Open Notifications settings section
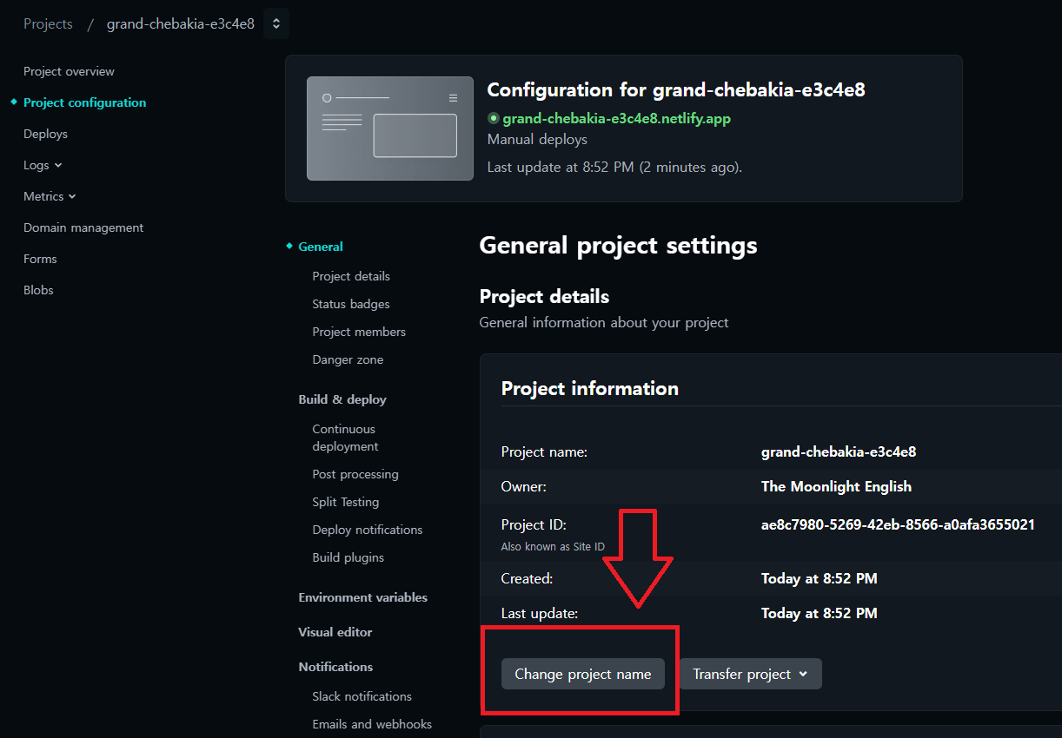The width and height of the screenshot is (1062, 738). click(335, 667)
